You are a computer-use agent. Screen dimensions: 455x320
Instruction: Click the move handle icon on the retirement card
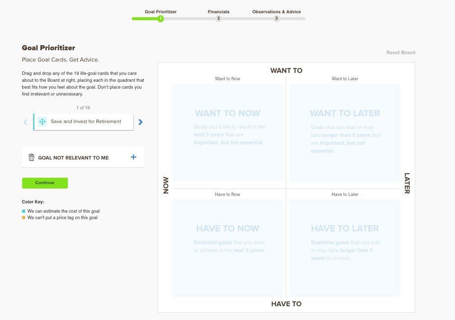pos(42,122)
